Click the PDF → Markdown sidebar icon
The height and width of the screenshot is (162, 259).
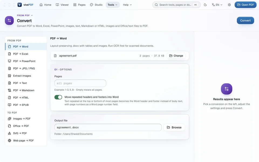tap(10, 90)
